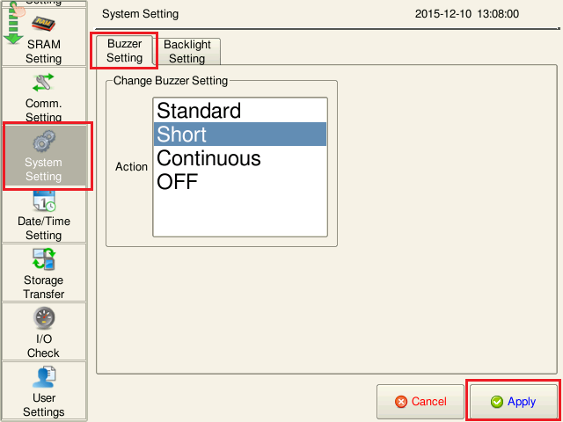
Task: Select Continuous buzzer action
Action: click(208, 158)
